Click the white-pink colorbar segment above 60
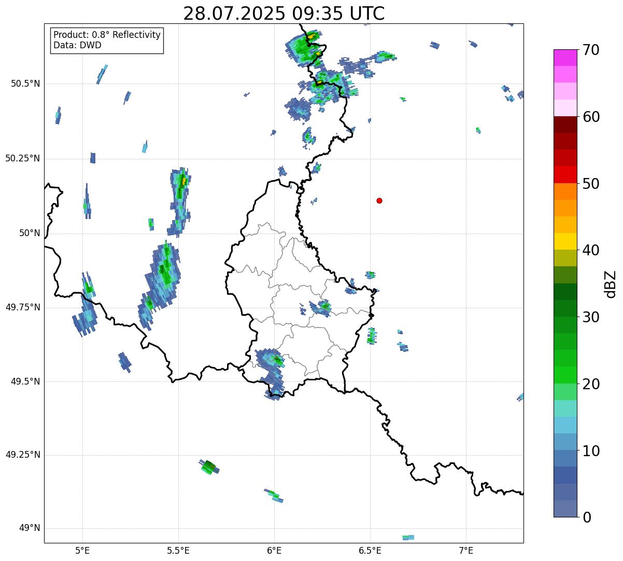Screen dimensions: 623x561 (x=565, y=108)
